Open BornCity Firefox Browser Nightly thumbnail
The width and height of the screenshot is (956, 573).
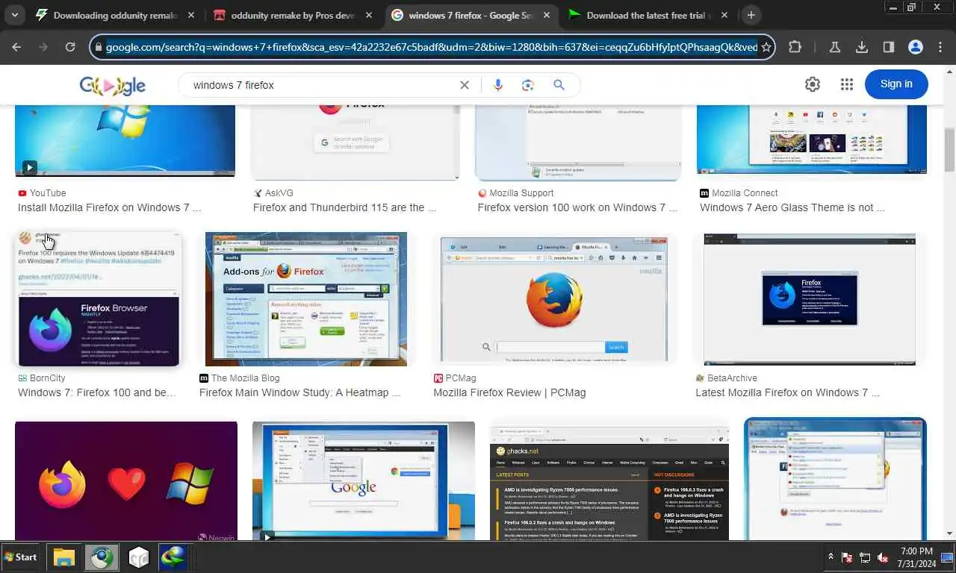[99, 298]
